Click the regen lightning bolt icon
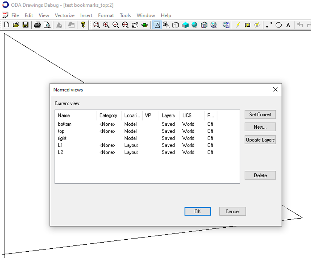311x260 pixels. 238,26
